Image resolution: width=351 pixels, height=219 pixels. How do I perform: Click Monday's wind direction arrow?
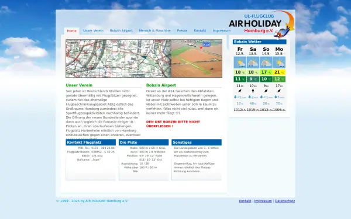[279, 91]
